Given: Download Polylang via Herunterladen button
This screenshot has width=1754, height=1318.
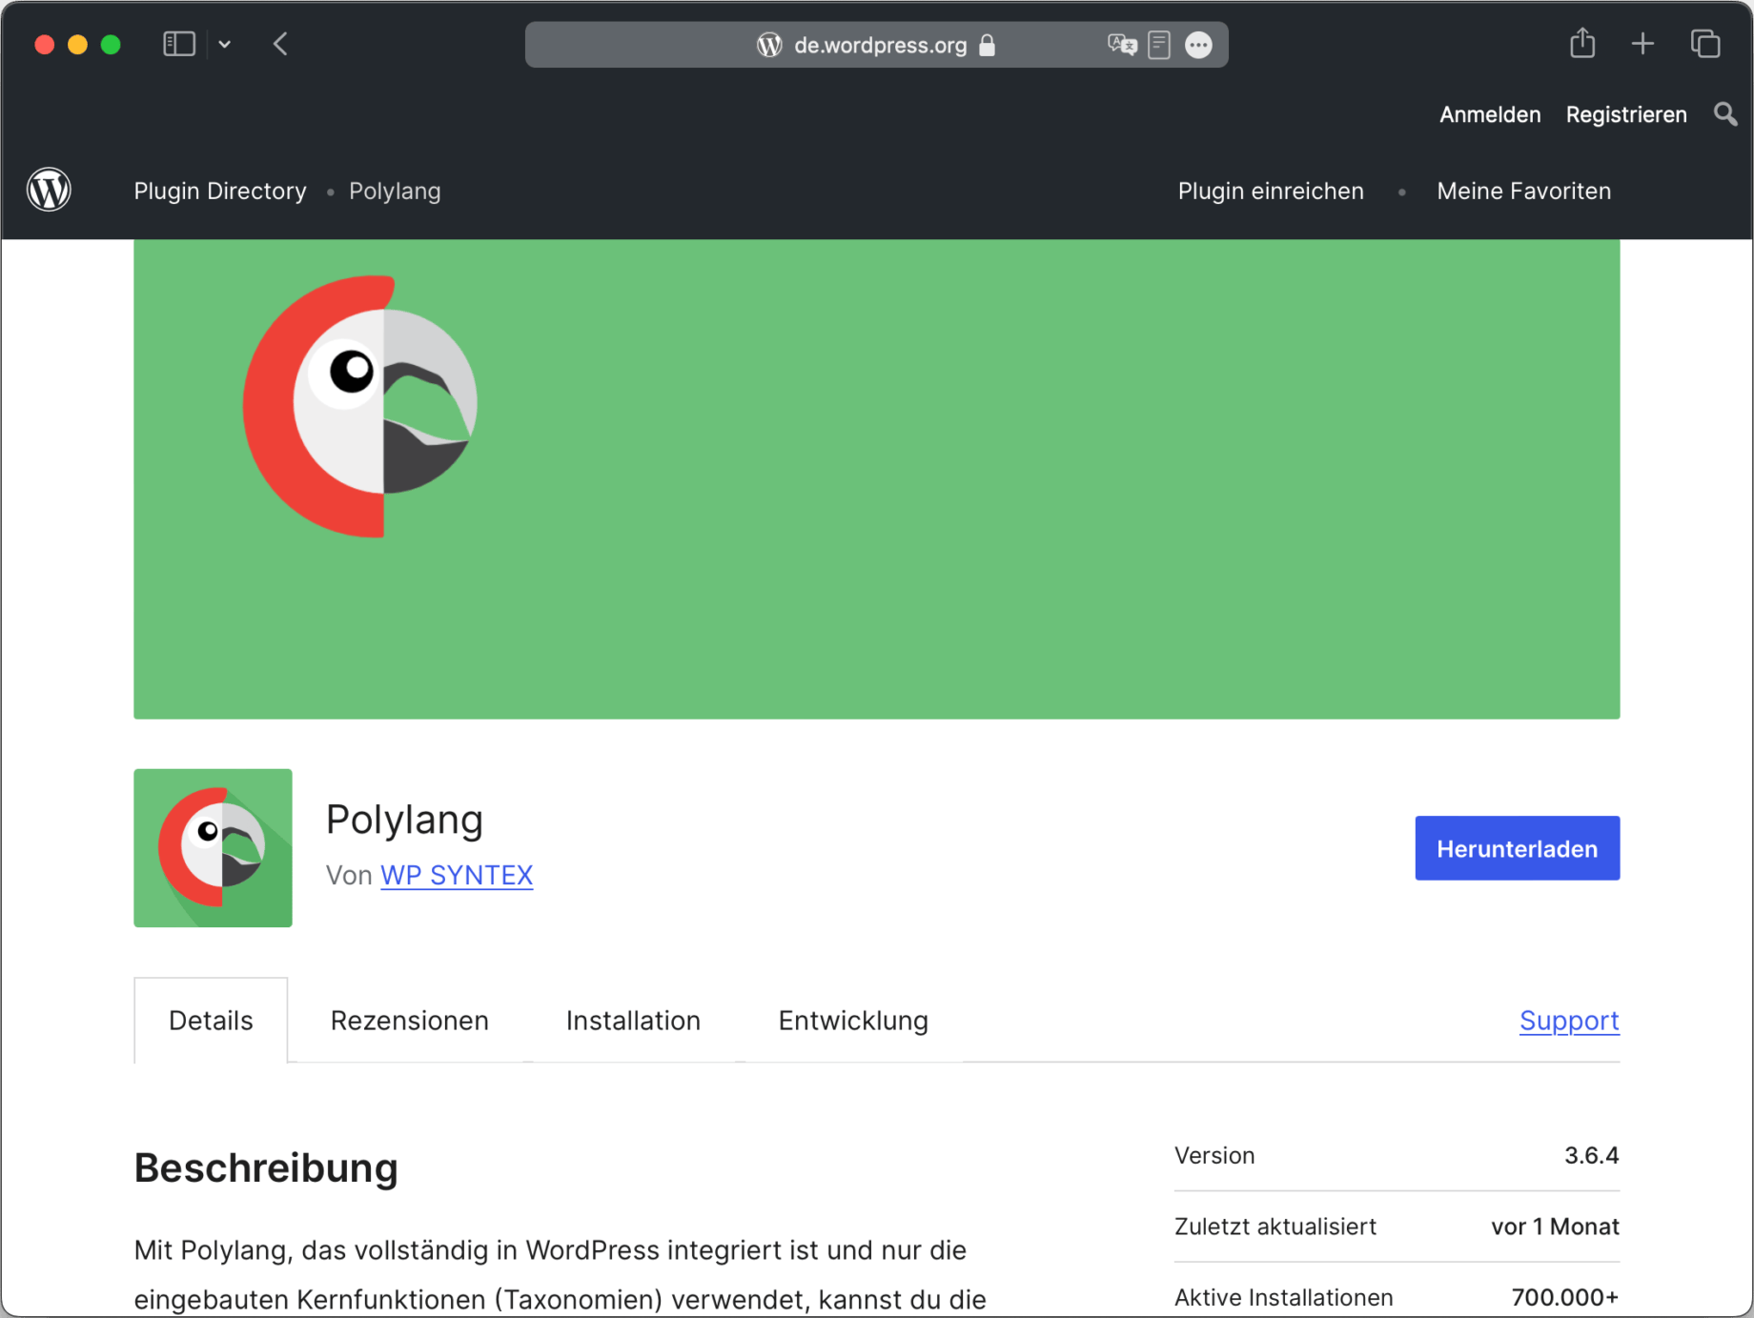Looking at the screenshot, I should tap(1517, 847).
